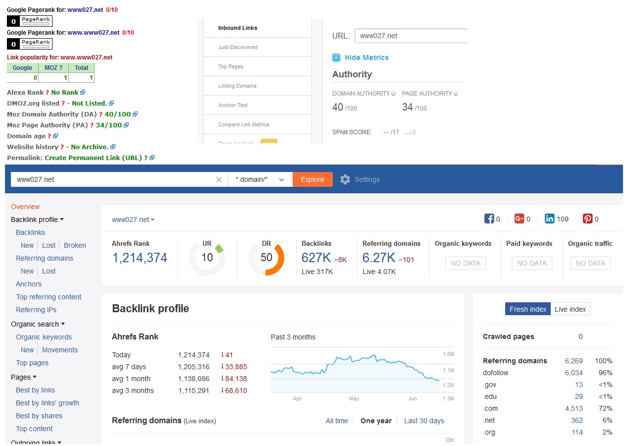
Task: Open the Overview sidebar item
Action: pos(25,207)
